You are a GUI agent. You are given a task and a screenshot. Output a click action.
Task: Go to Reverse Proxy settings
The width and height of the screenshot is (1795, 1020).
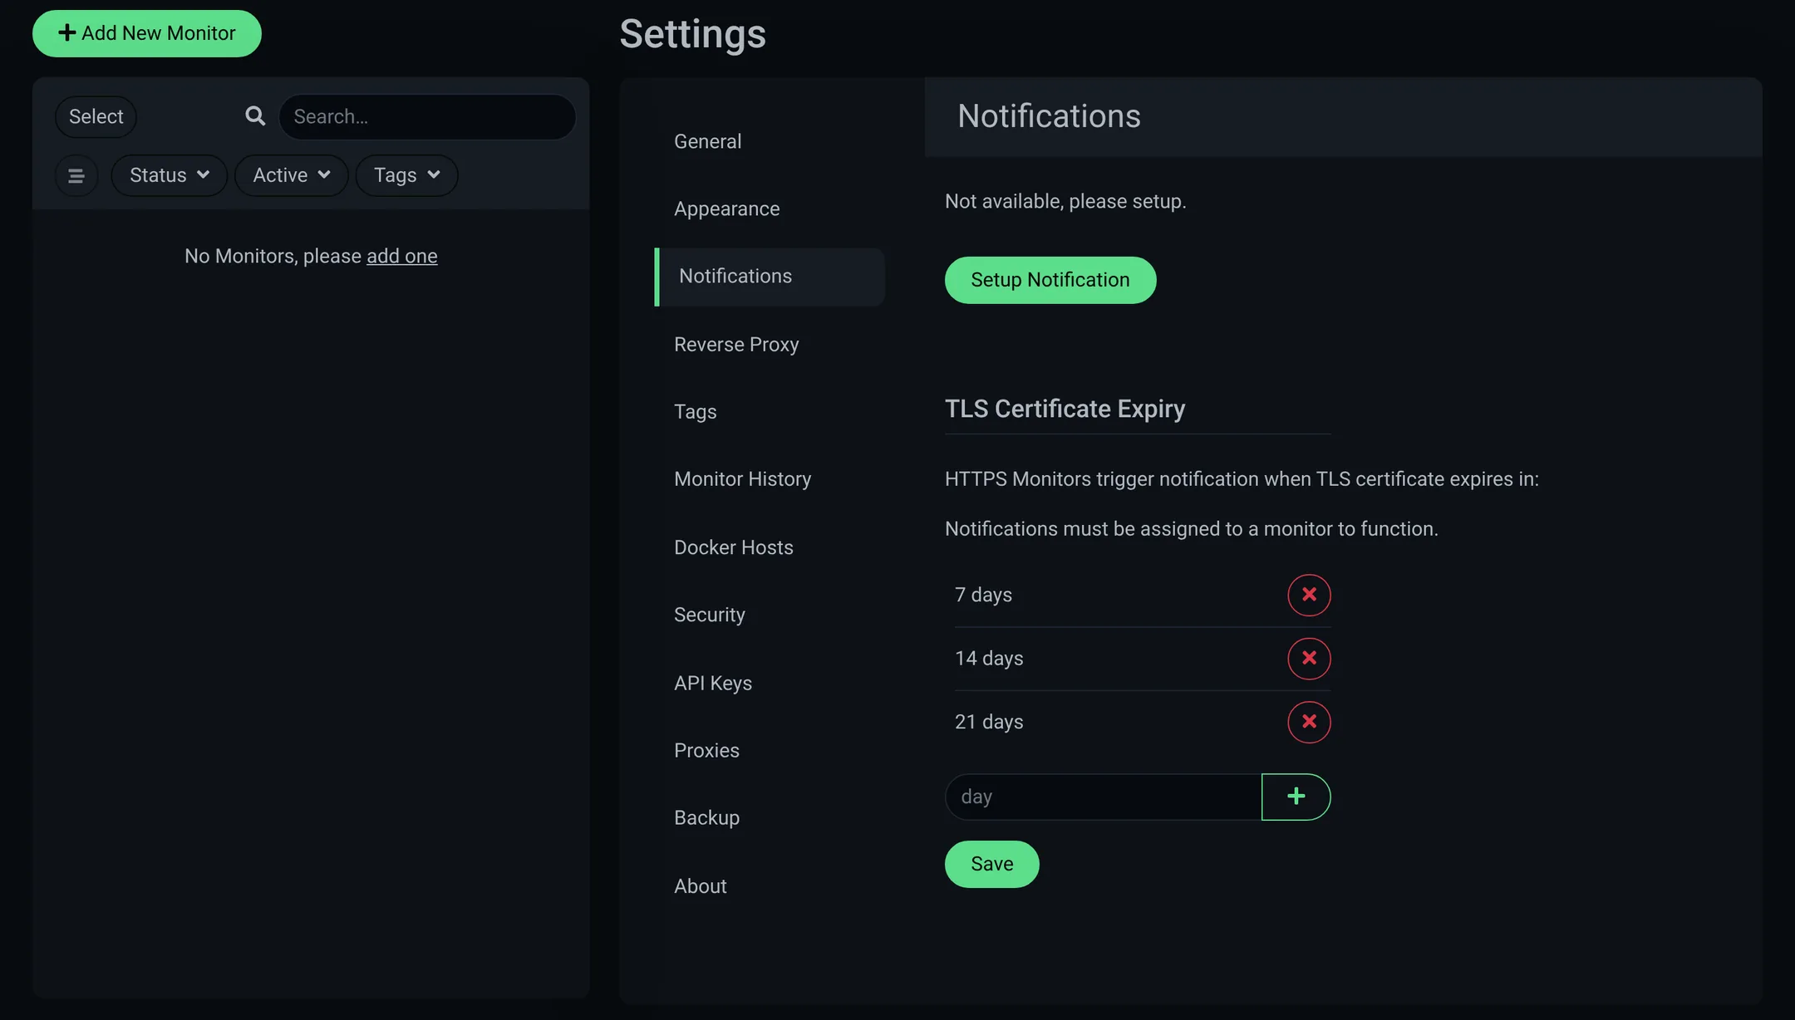pyautogui.click(x=770, y=344)
